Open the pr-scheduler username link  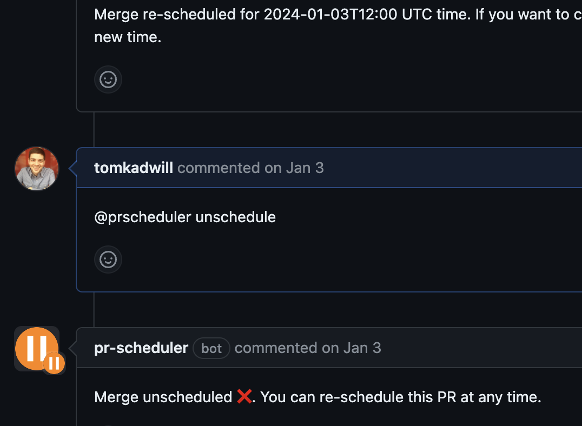[x=141, y=348]
